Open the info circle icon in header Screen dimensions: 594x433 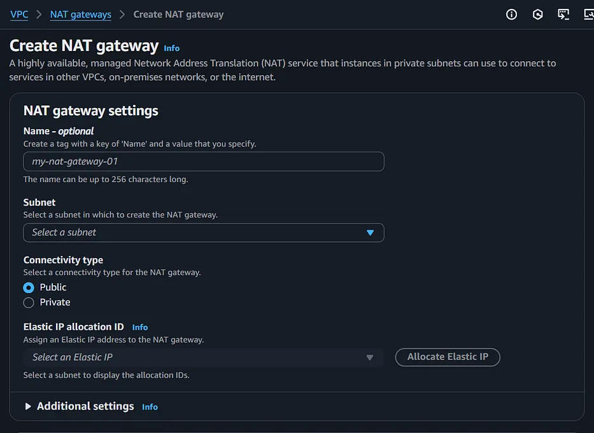tap(511, 15)
